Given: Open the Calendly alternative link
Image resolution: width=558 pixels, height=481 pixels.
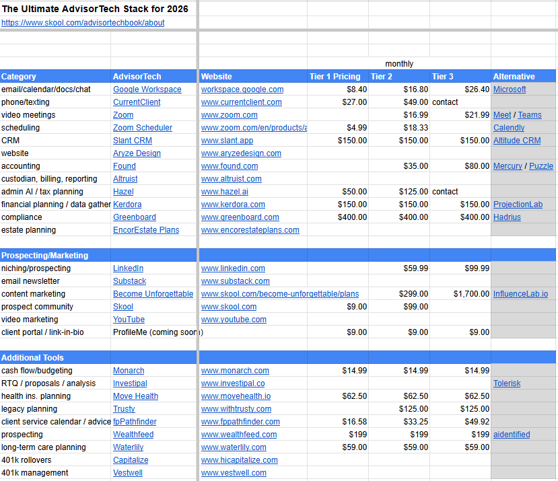Looking at the screenshot, I should point(509,128).
